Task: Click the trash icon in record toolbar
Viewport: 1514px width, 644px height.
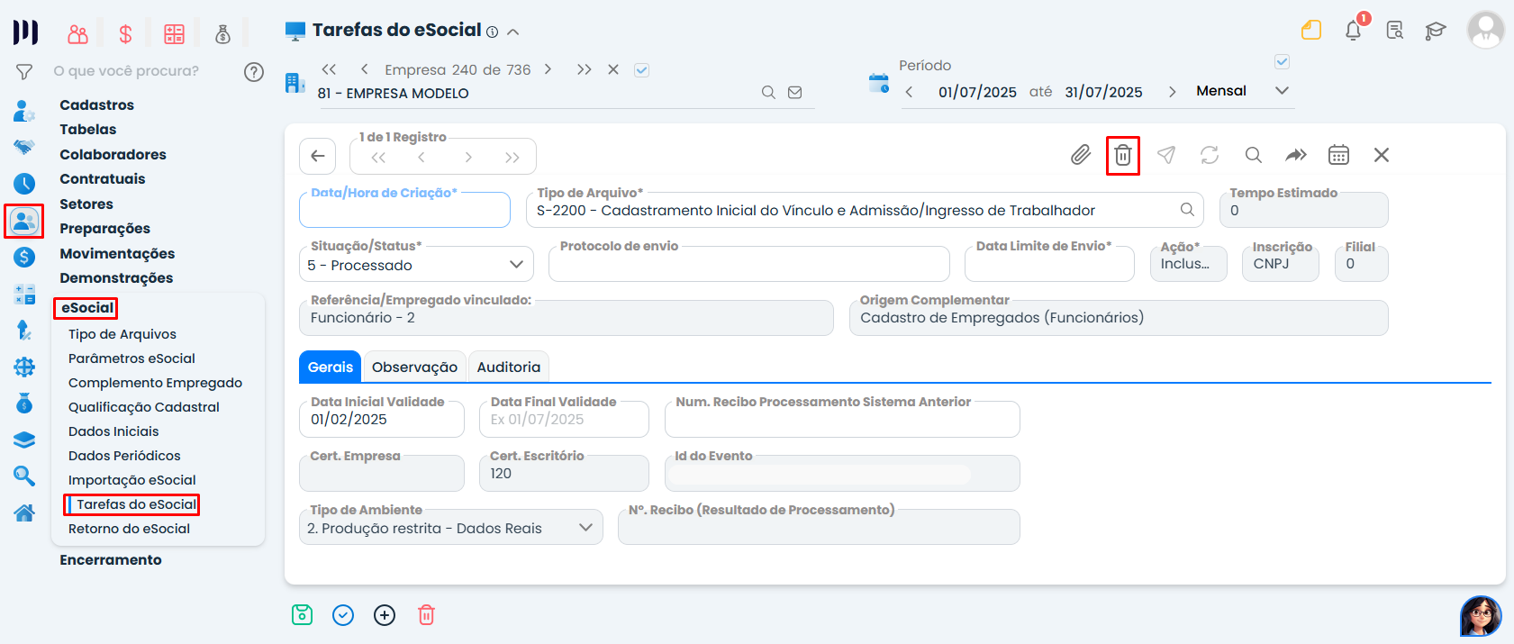Action: coord(1122,155)
